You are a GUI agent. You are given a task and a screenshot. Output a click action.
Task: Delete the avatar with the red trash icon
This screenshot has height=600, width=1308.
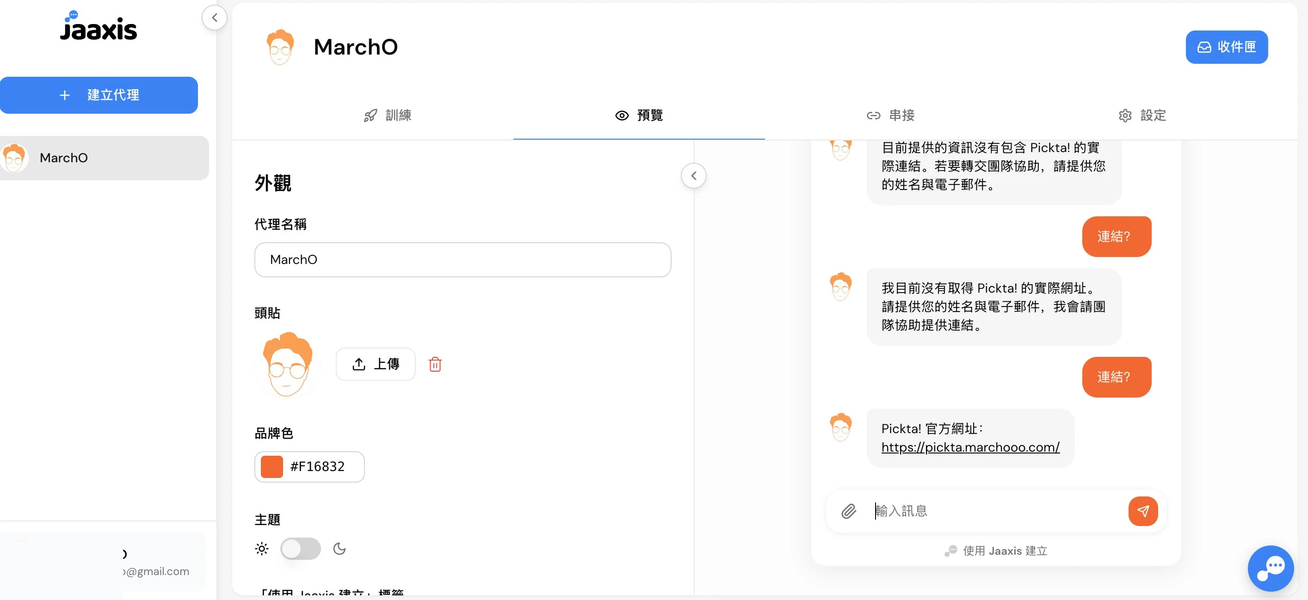click(x=435, y=364)
